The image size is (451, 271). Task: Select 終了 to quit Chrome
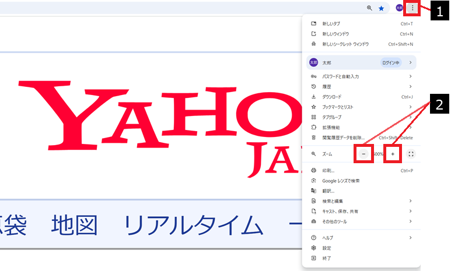(x=362, y=258)
